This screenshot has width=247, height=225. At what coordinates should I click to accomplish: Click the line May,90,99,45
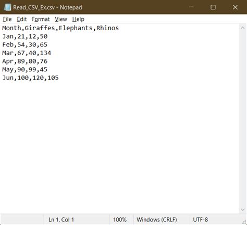25,69
